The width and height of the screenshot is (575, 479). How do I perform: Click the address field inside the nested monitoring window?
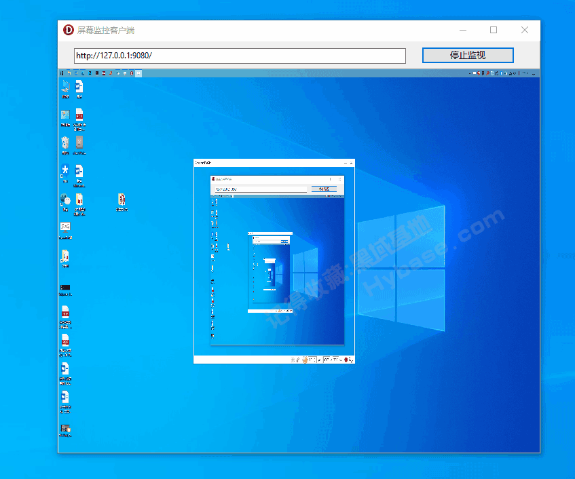[261, 189]
